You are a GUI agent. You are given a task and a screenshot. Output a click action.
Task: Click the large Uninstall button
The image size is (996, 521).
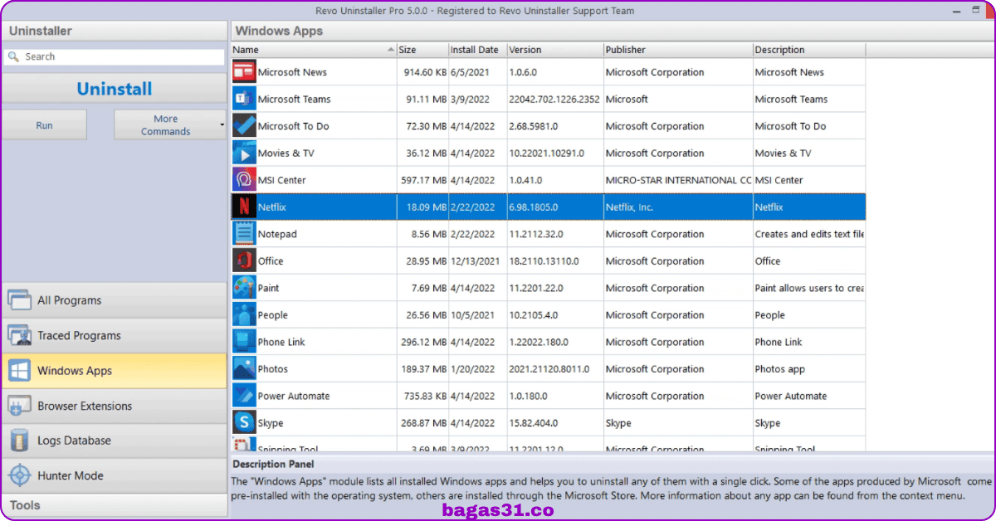[x=114, y=89]
